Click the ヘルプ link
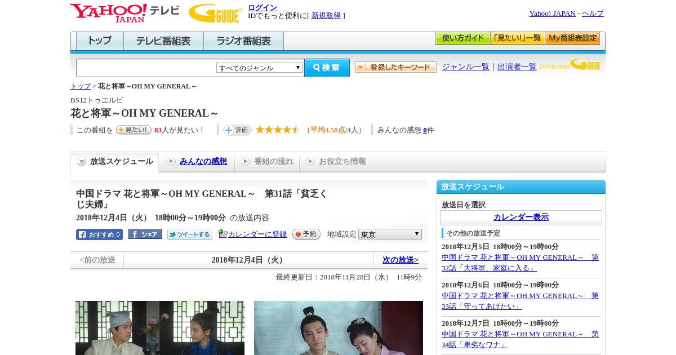The height and width of the screenshot is (355, 676). click(x=593, y=13)
